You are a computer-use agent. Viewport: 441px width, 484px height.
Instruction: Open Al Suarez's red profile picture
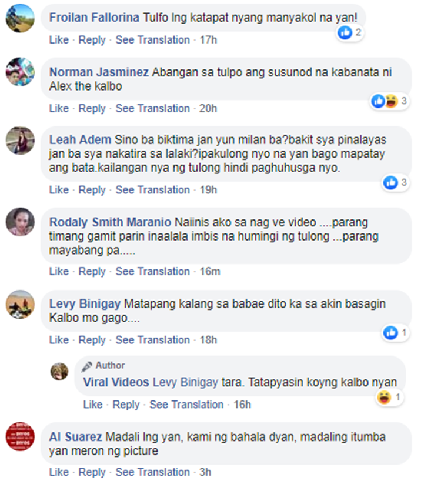[x=20, y=437]
